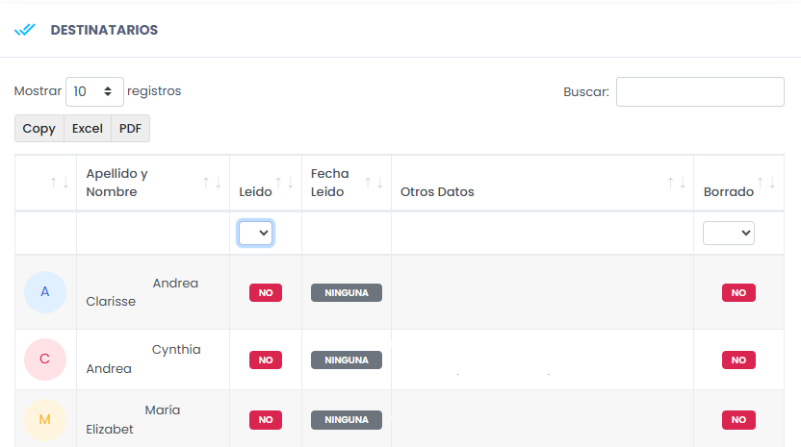The width and height of the screenshot is (801, 447).
Task: Sort by Apellido y Nombre arrows
Action: click(x=212, y=183)
